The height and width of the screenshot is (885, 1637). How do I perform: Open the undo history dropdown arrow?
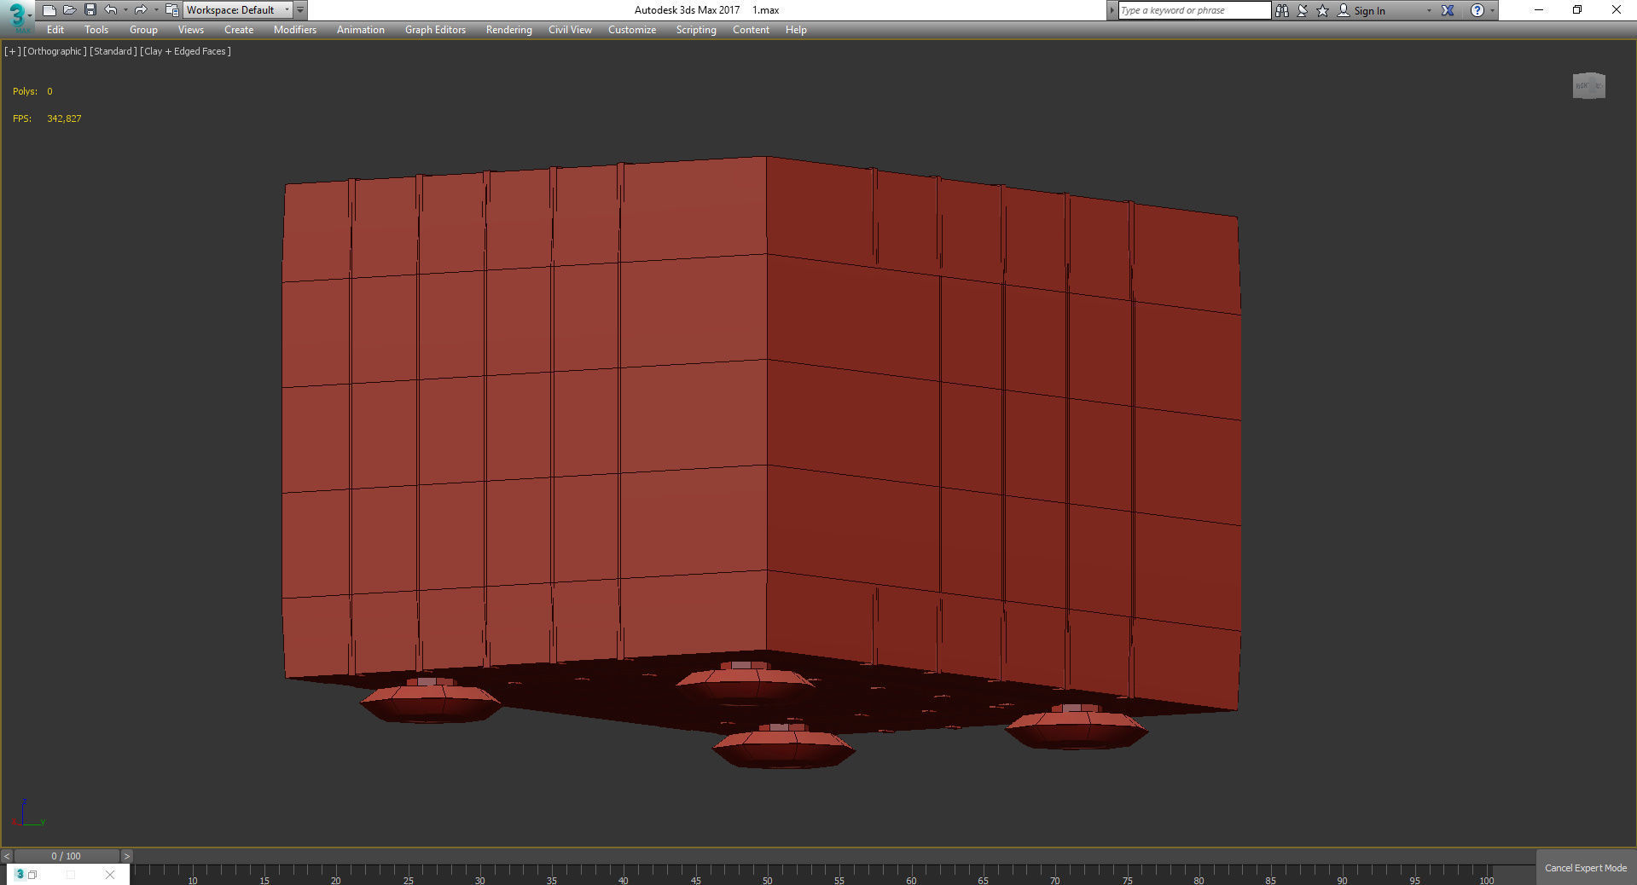pos(125,10)
